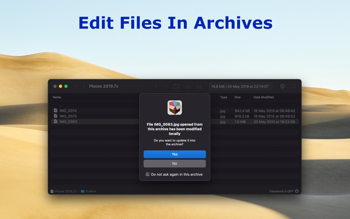Image resolution: width=350 pixels, height=219 pixels.
Task: Navigate forward with the right chevron
Action: coord(84,86)
